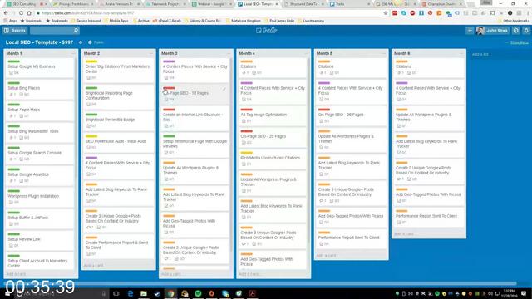Click the red Adblock extension icon
This screenshot has width=532, height=299.
point(412,13)
